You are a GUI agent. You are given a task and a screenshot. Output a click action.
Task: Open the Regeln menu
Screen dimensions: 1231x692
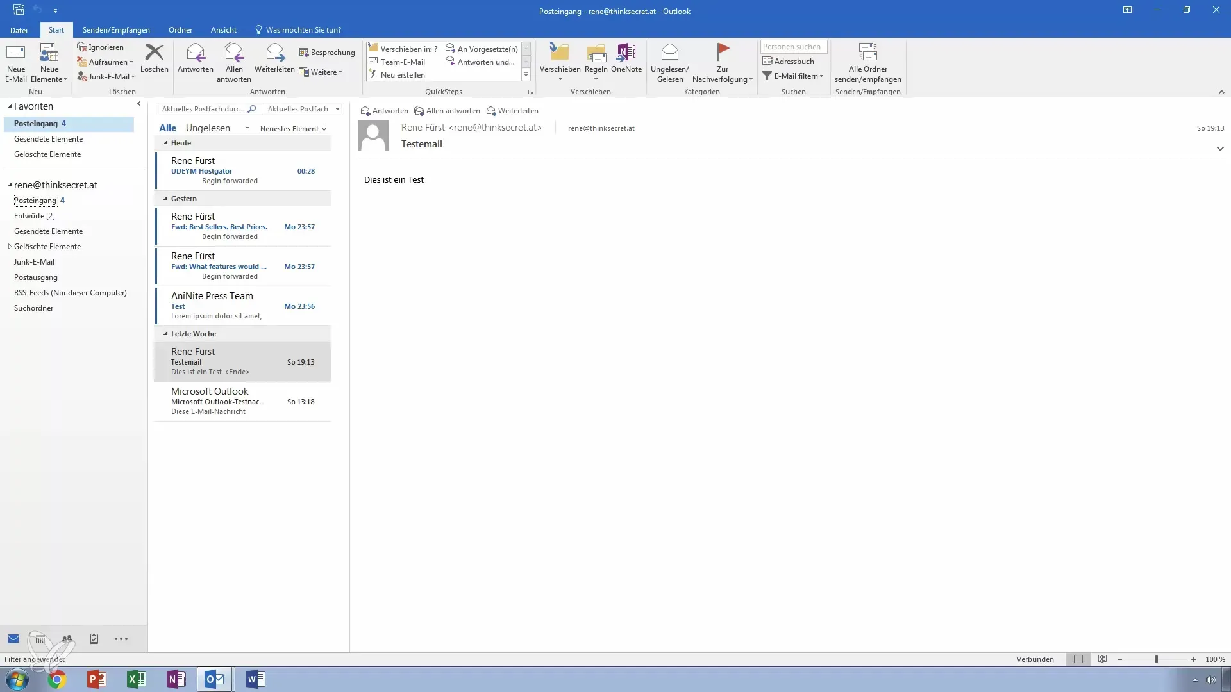[596, 63]
